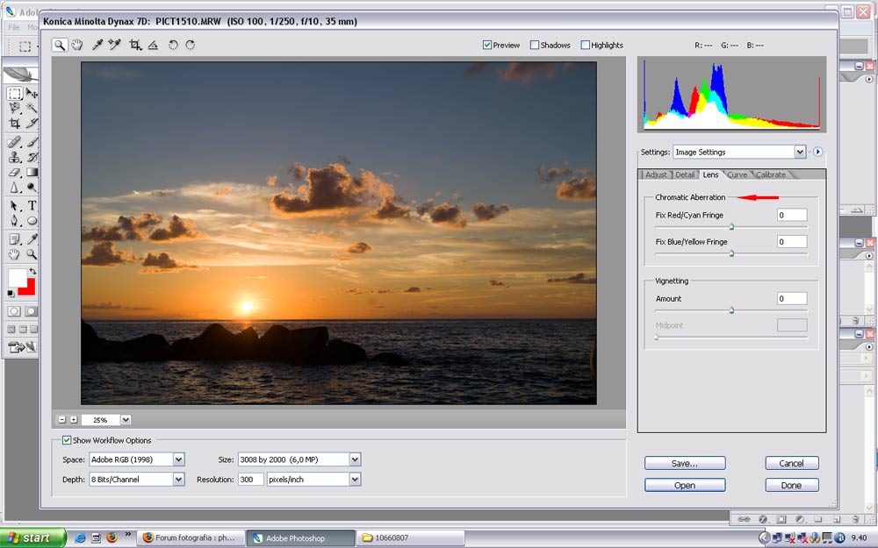Open the zoom level dropdown

pyautogui.click(x=126, y=419)
